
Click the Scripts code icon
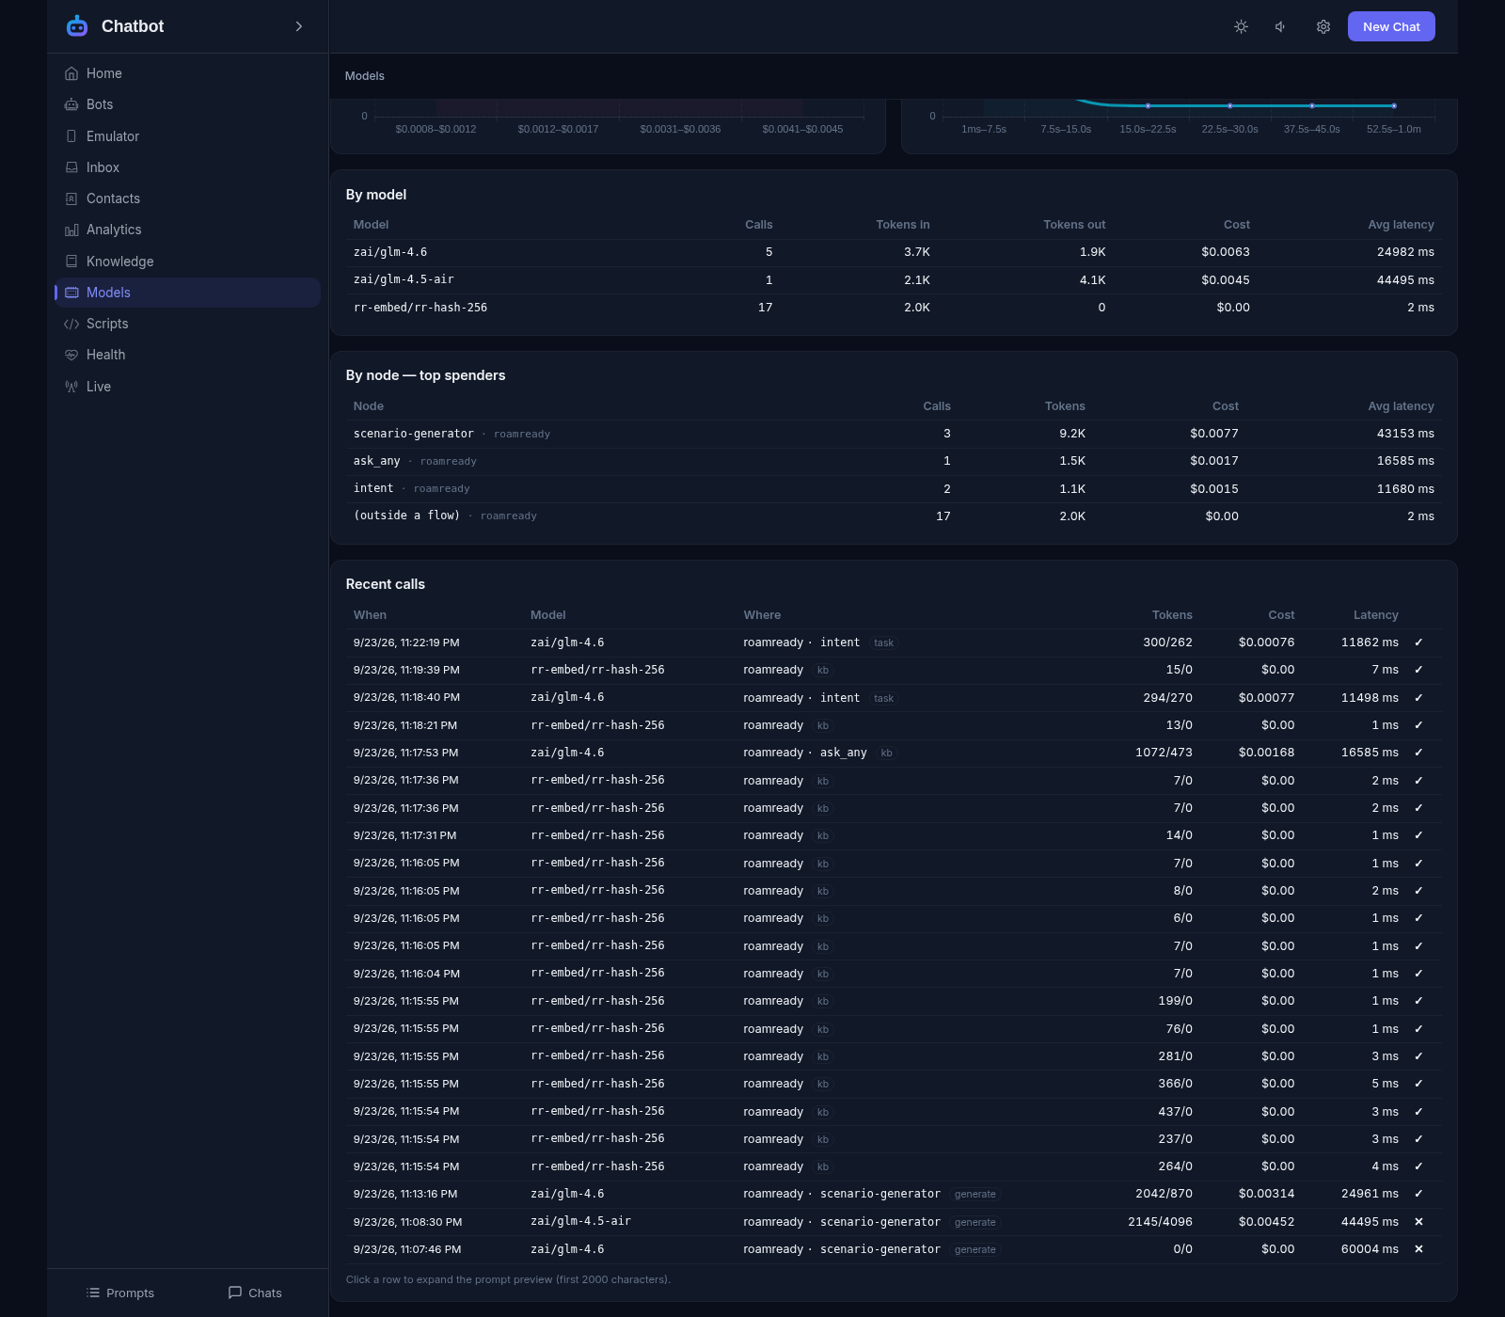coord(71,324)
